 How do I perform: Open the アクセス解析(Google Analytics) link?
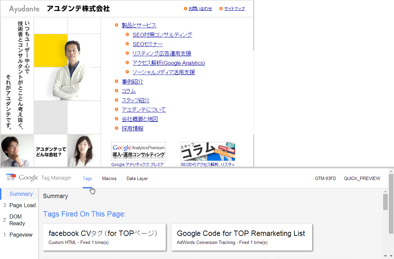(169, 63)
